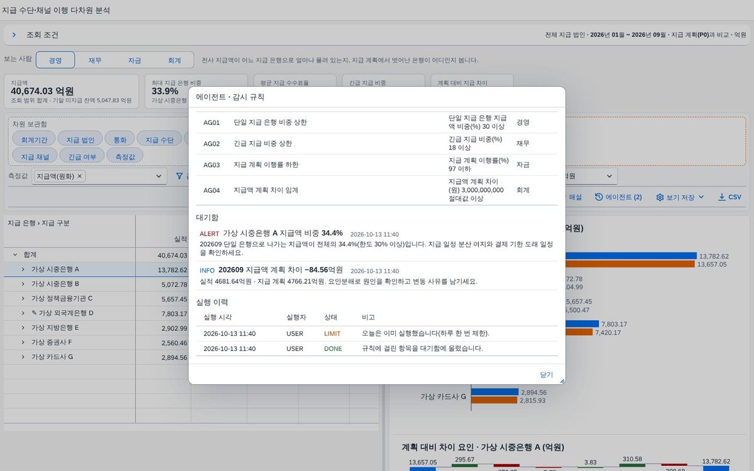754x471 pixels.
Task: Open the 에이전트 (2) history button
Action: pyautogui.click(x=618, y=197)
